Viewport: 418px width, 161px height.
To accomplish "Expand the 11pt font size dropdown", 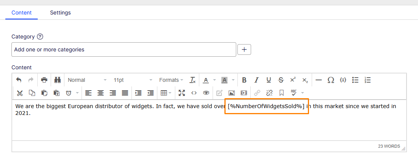I will pos(133,80).
